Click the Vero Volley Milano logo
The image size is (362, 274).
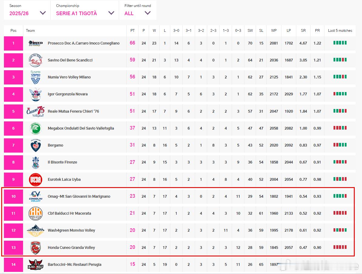coord(35,77)
